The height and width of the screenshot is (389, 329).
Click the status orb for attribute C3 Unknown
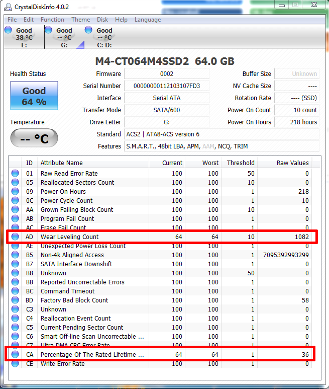(15, 309)
